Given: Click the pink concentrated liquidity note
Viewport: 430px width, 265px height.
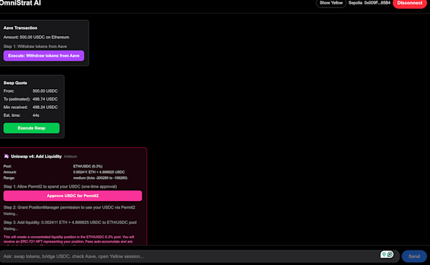Looking at the screenshot, I should click(69, 240).
